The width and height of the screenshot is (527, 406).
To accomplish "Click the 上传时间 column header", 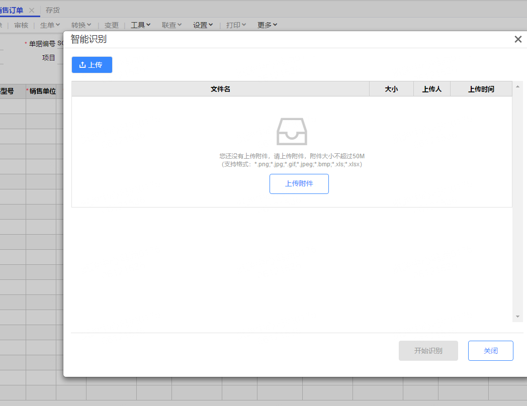I will (481, 89).
